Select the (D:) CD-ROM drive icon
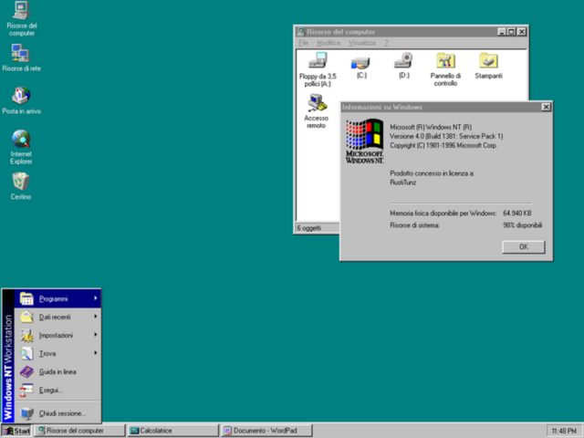The height and width of the screenshot is (438, 584). [403, 66]
